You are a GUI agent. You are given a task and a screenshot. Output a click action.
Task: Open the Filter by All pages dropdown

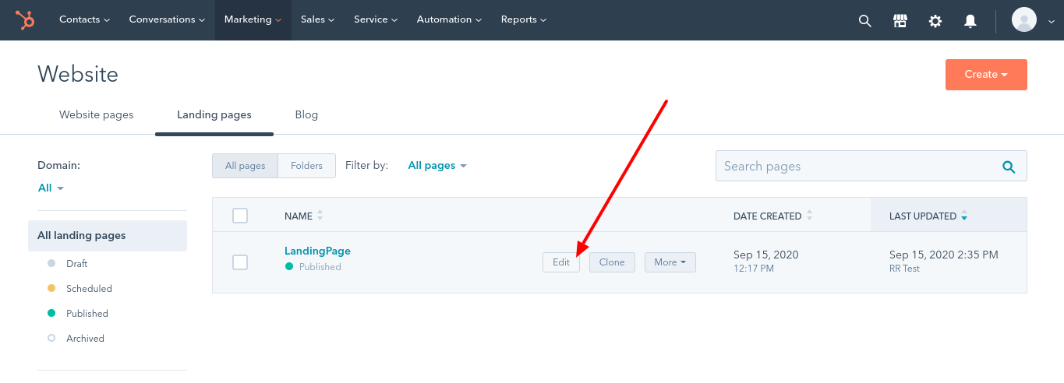tap(437, 166)
